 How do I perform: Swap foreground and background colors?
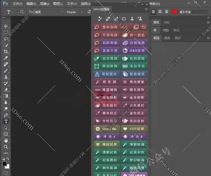(x=8, y=159)
